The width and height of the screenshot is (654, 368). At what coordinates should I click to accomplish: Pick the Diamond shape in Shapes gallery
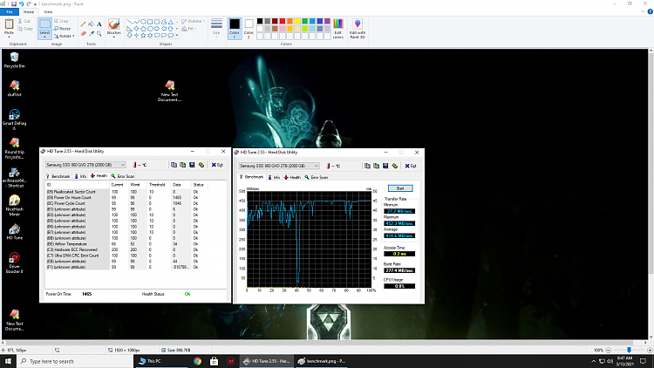point(136,29)
